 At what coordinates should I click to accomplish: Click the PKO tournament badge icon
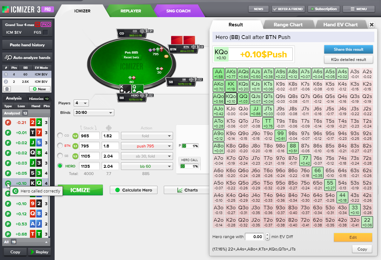pyautogui.click(x=46, y=24)
